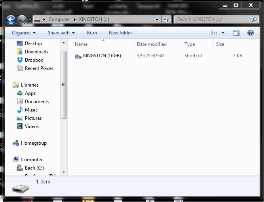Image resolution: width=264 pixels, height=202 pixels.
Task: Sort by the Type column header
Action: point(198,44)
